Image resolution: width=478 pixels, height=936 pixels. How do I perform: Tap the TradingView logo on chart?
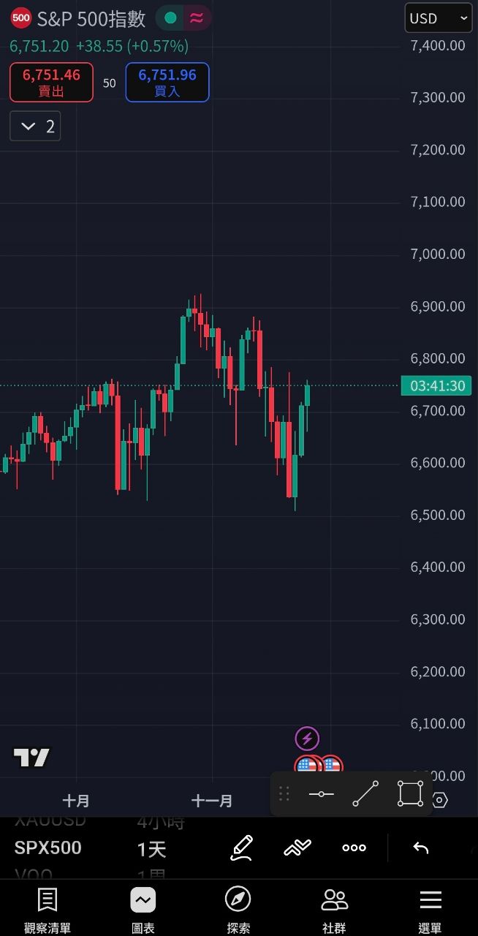[31, 758]
